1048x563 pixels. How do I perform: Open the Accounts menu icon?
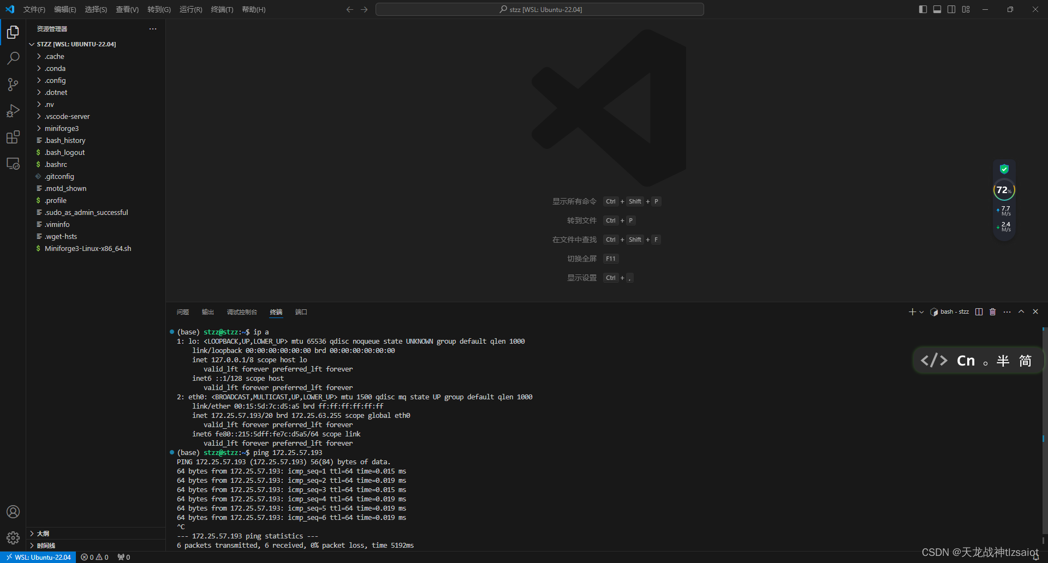13,512
